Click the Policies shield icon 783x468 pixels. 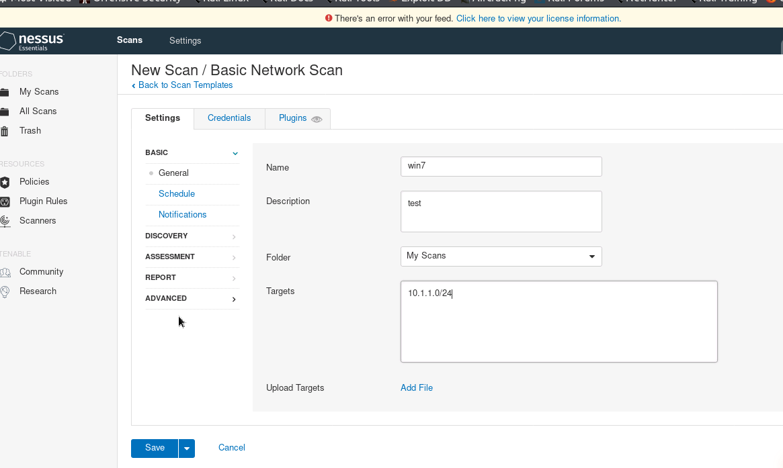tap(5, 182)
